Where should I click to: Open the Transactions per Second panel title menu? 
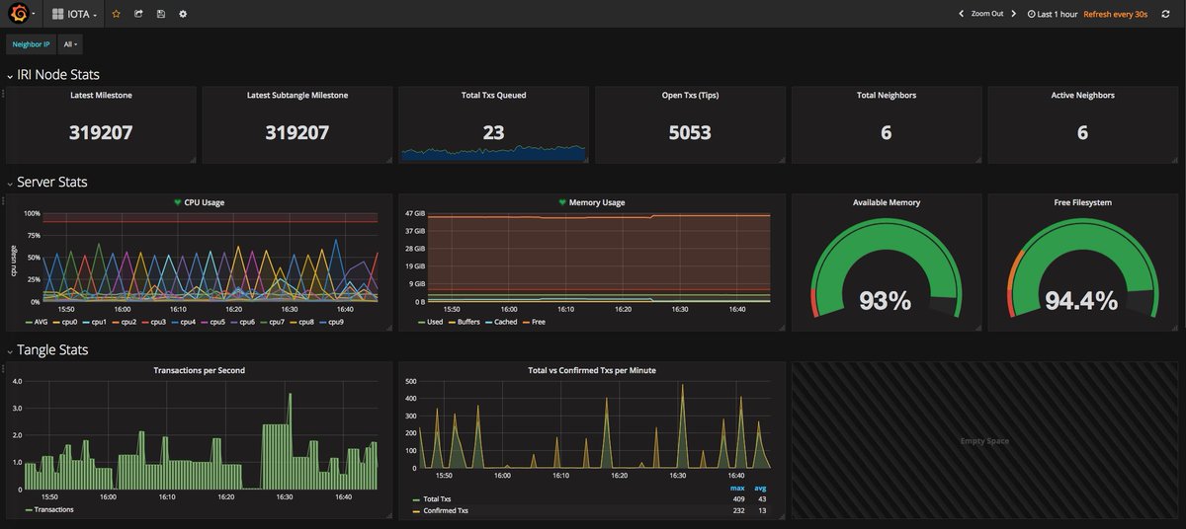(x=199, y=370)
